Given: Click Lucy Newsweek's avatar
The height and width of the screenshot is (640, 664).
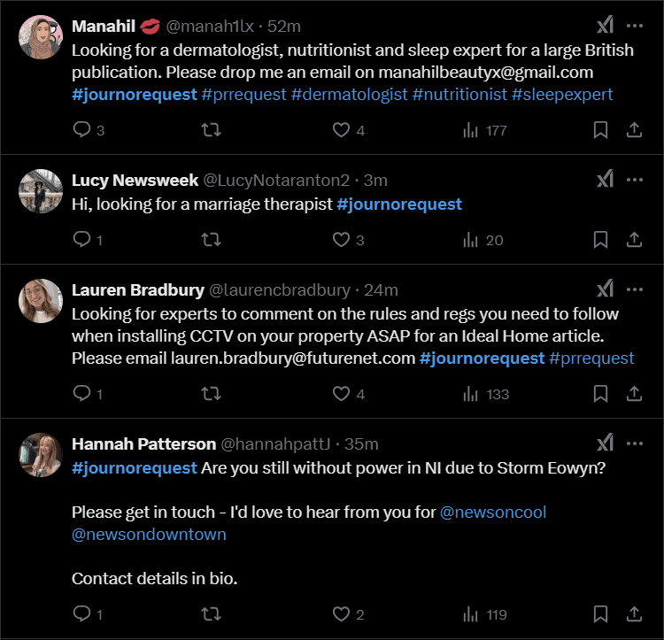Looking at the screenshot, I should (40, 190).
